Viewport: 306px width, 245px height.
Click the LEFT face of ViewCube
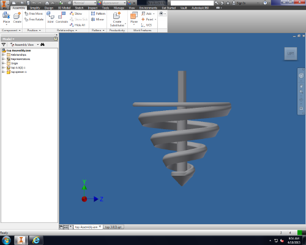pyautogui.click(x=291, y=54)
